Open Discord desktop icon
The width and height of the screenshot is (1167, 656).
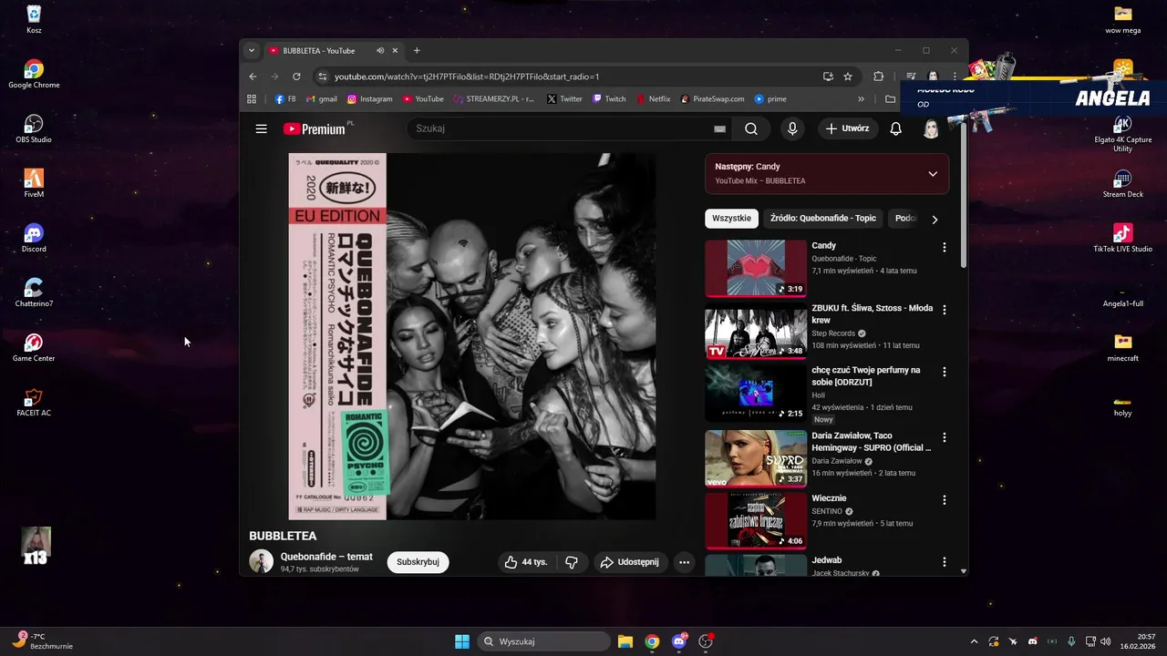(x=34, y=238)
